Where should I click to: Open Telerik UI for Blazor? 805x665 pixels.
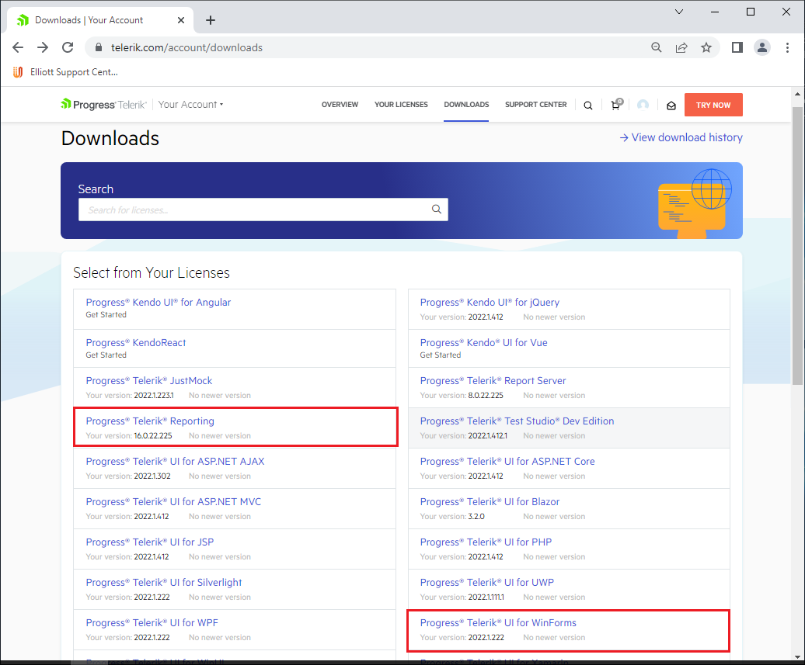(x=490, y=502)
